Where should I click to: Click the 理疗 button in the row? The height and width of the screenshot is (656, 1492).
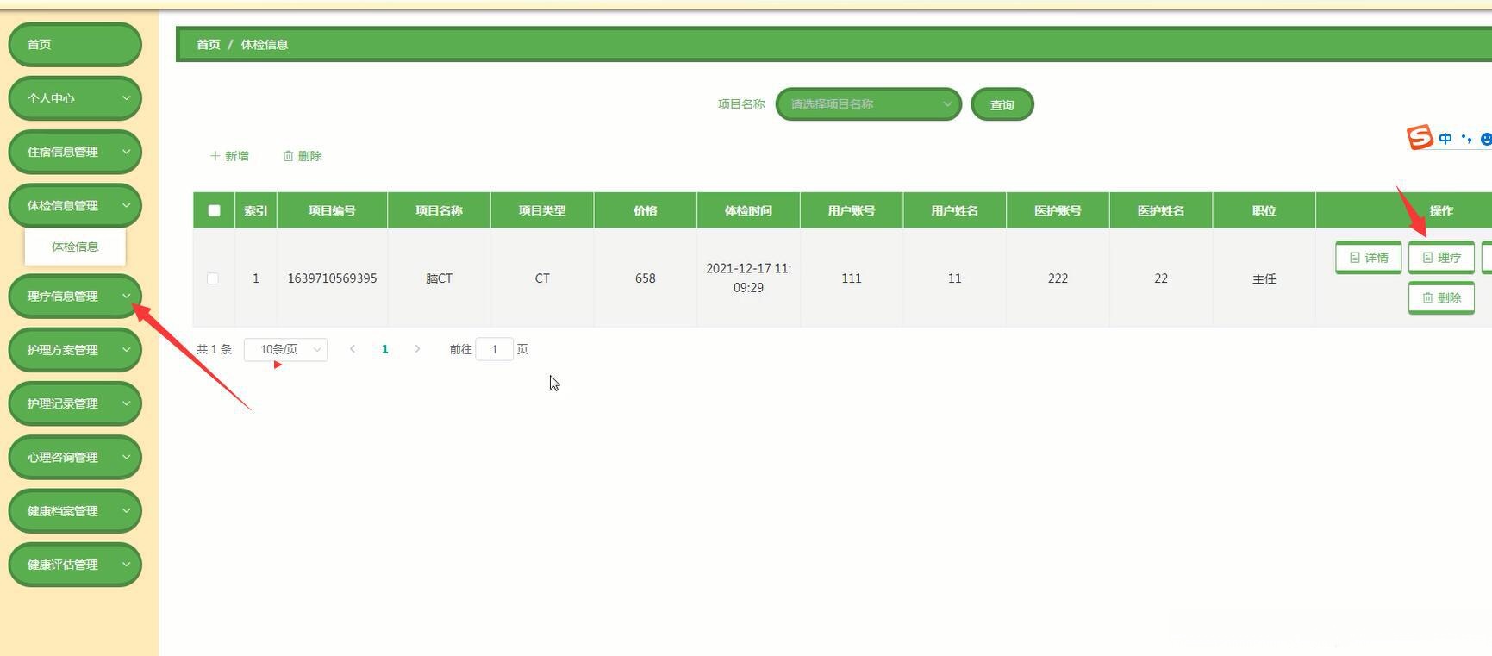tap(1441, 258)
